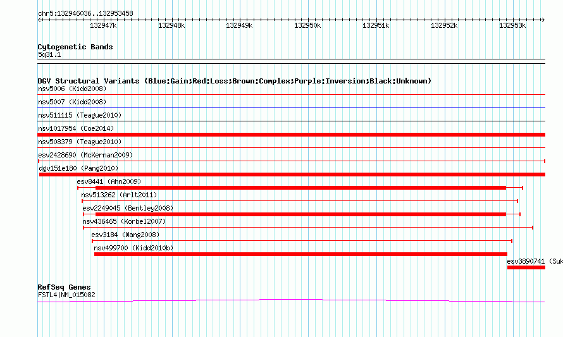Open variant esv3184 (Wang2008) label

pos(125,235)
